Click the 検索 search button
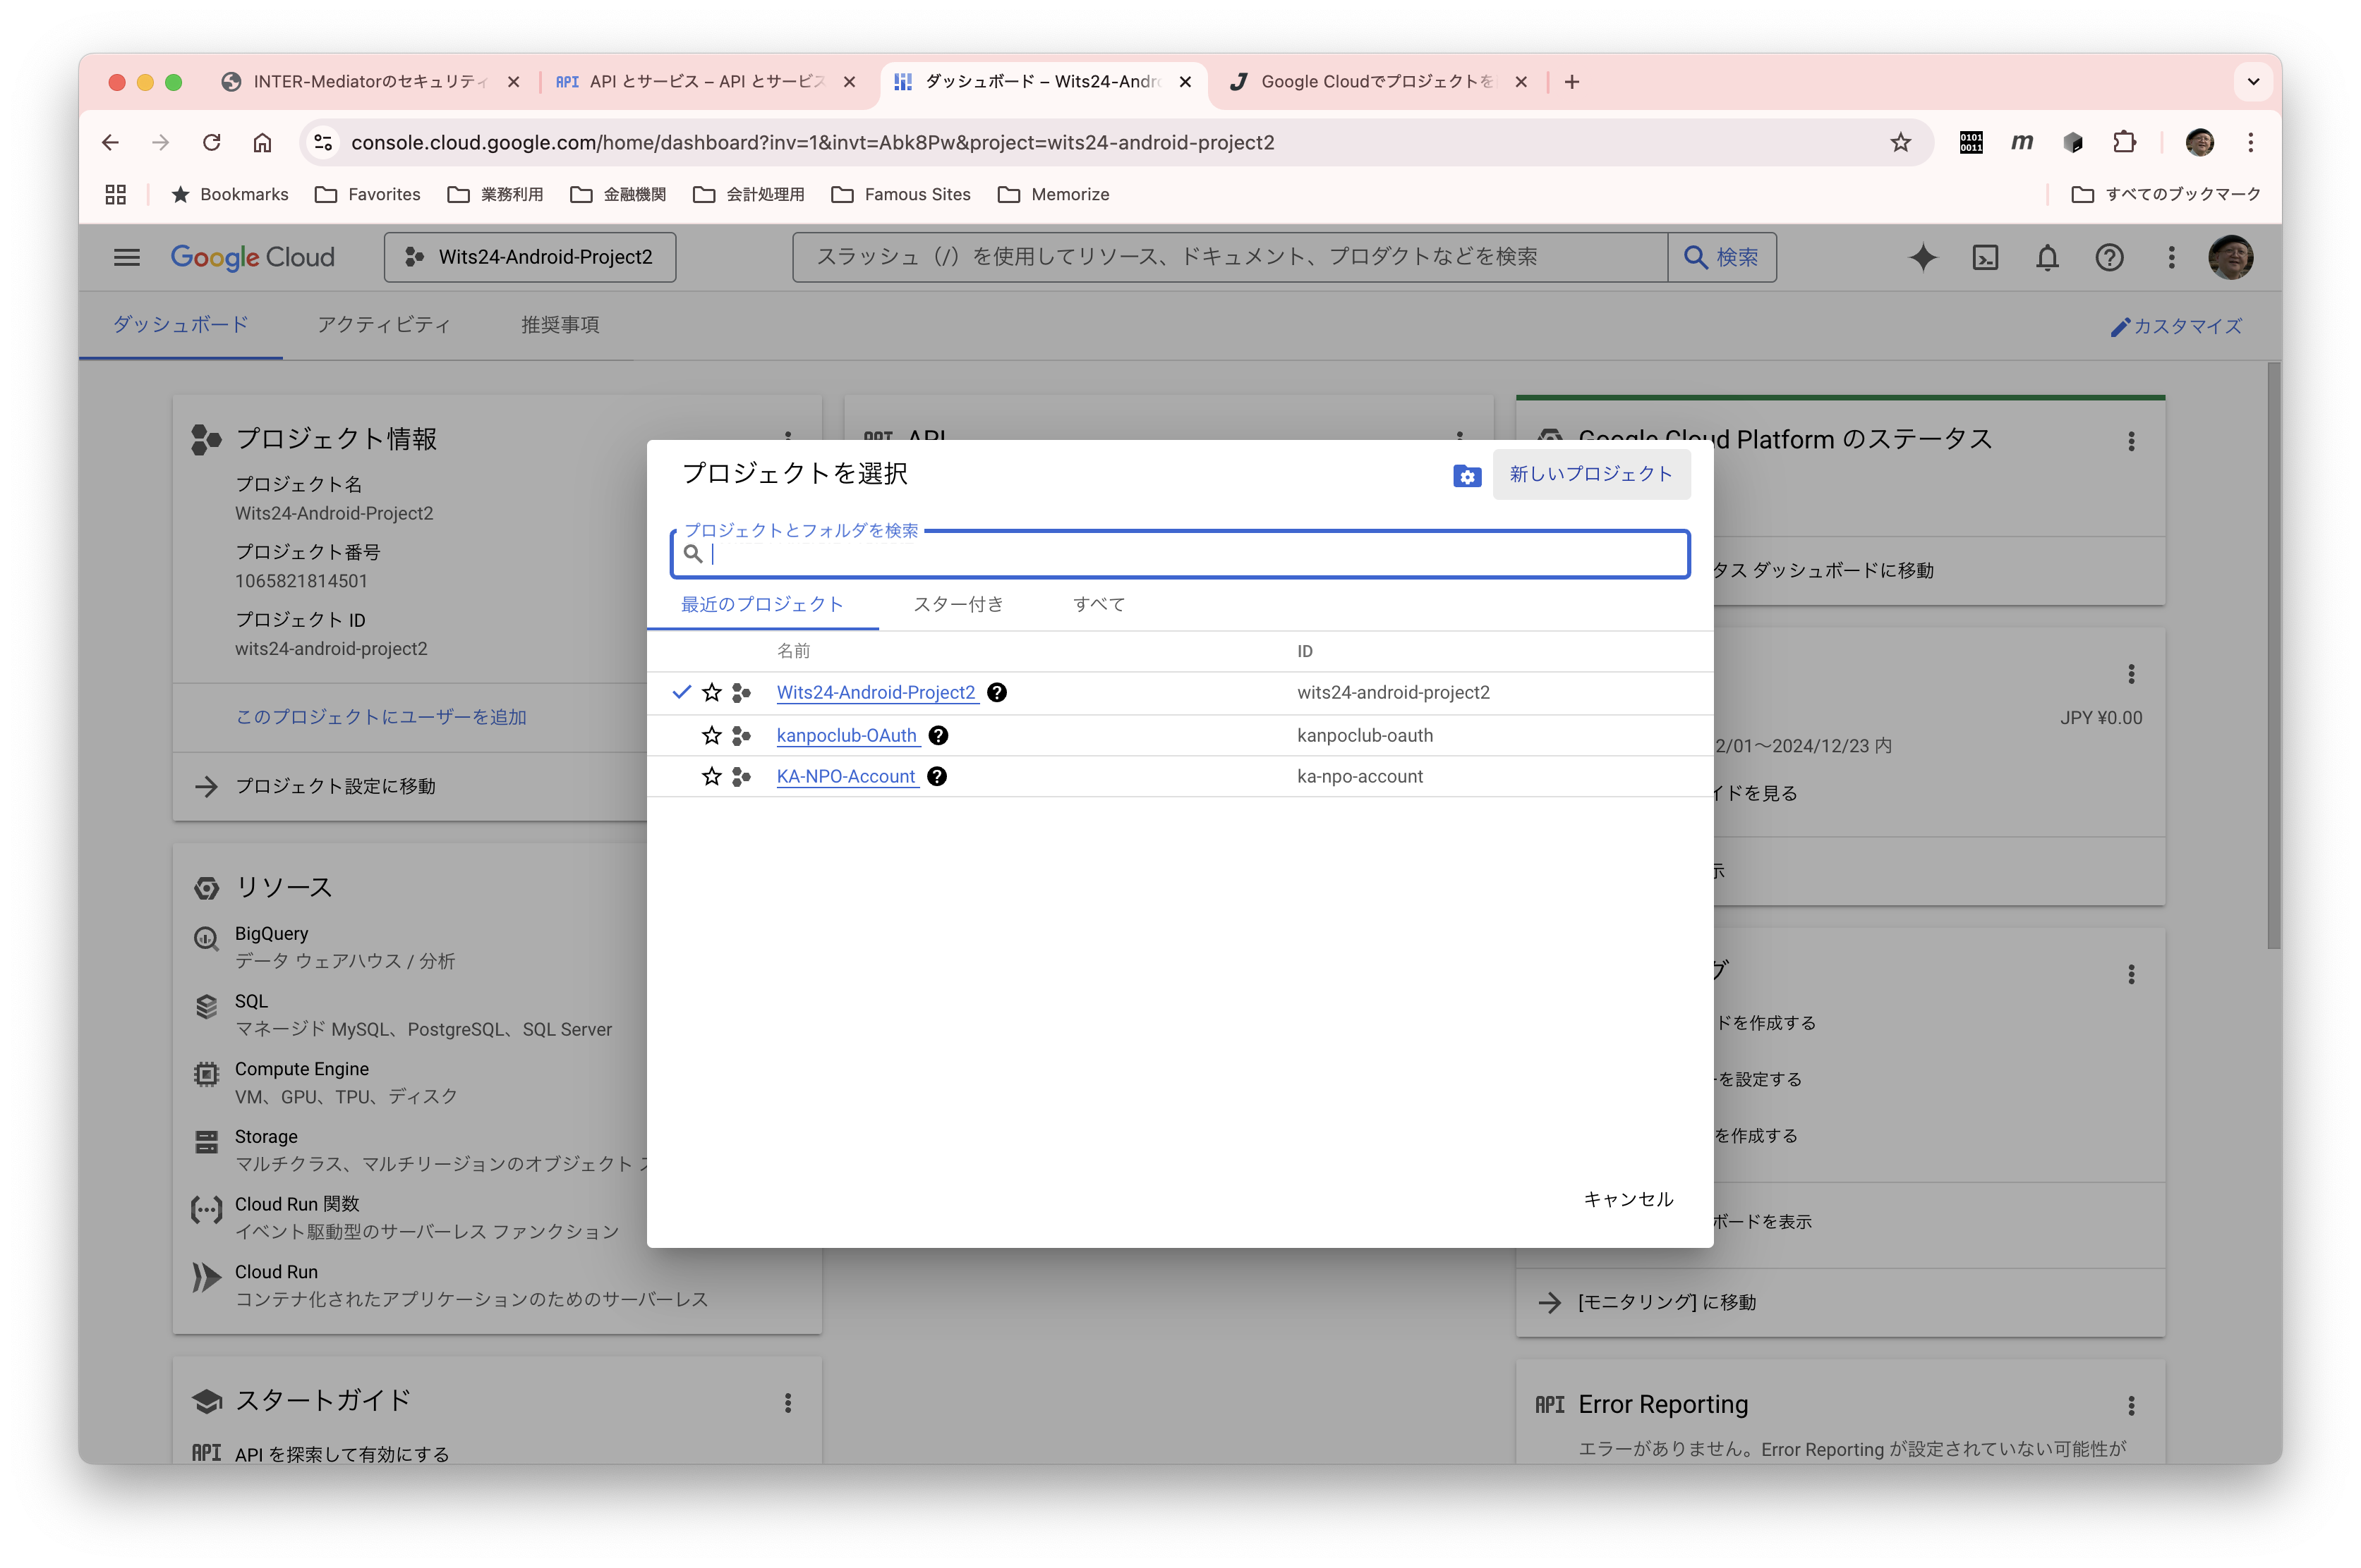Screen dimensions: 2361x1568 pos(1722,257)
